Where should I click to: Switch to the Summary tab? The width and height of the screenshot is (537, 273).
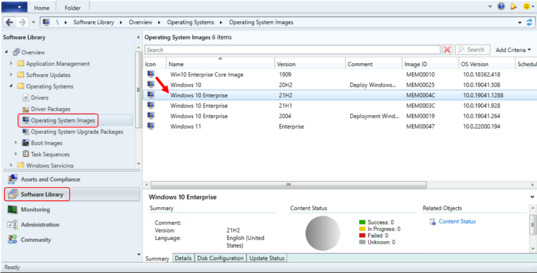click(157, 258)
